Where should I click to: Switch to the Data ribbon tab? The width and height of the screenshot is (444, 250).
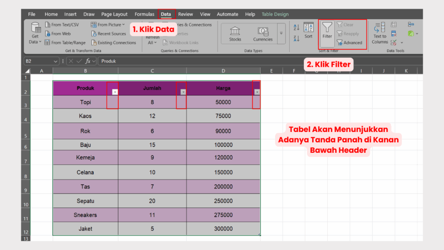point(166,14)
